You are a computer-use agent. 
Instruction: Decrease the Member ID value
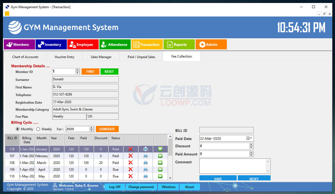[x=77, y=73]
